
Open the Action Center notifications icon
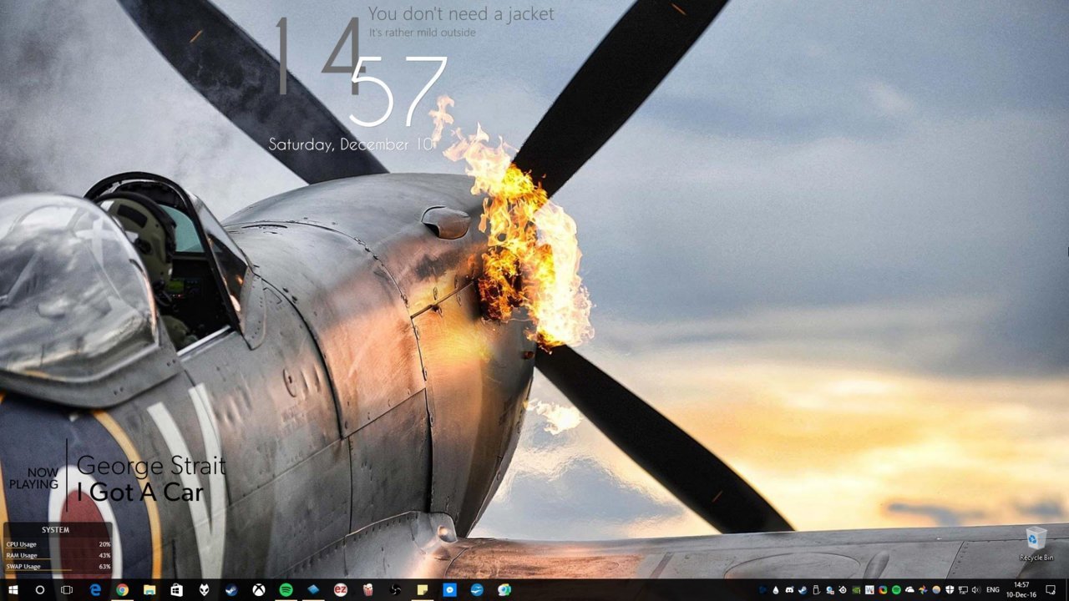coord(1051,590)
